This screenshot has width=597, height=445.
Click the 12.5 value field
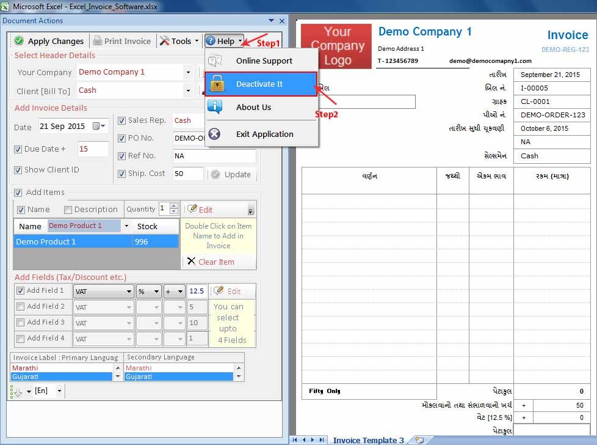(197, 292)
